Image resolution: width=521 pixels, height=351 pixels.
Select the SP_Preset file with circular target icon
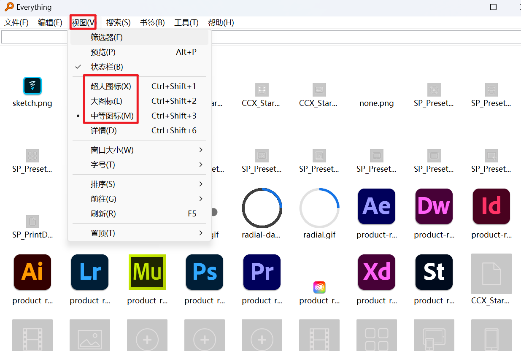[x=434, y=89]
